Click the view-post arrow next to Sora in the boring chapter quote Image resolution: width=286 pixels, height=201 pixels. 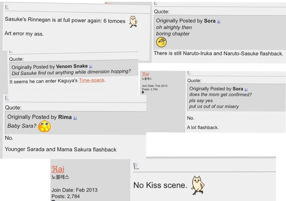[x=219, y=21]
